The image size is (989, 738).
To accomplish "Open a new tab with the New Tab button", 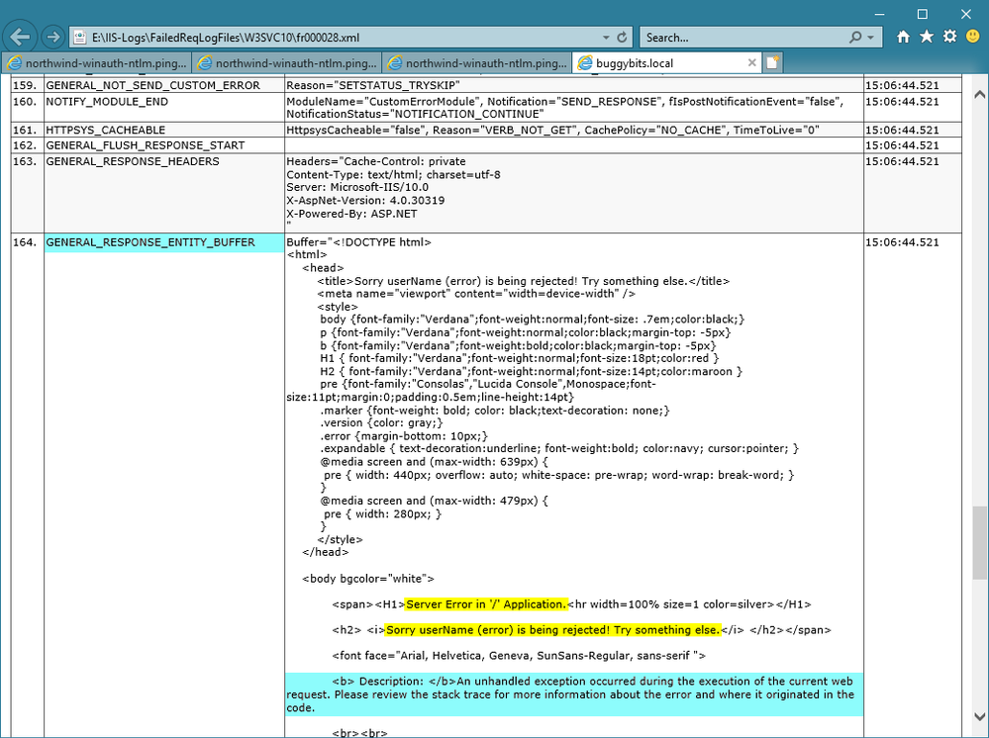I will tap(772, 63).
